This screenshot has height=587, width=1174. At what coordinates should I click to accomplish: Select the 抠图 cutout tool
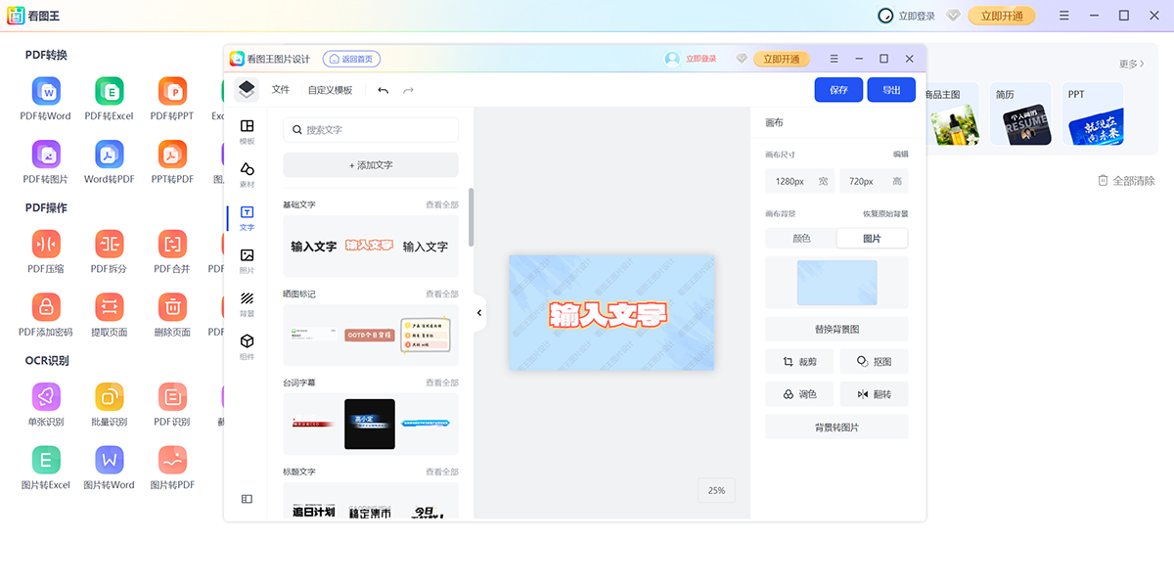(874, 361)
